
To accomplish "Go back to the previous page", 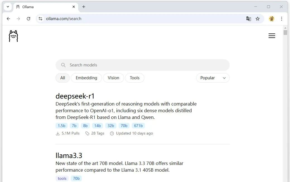I will click(x=8, y=19).
